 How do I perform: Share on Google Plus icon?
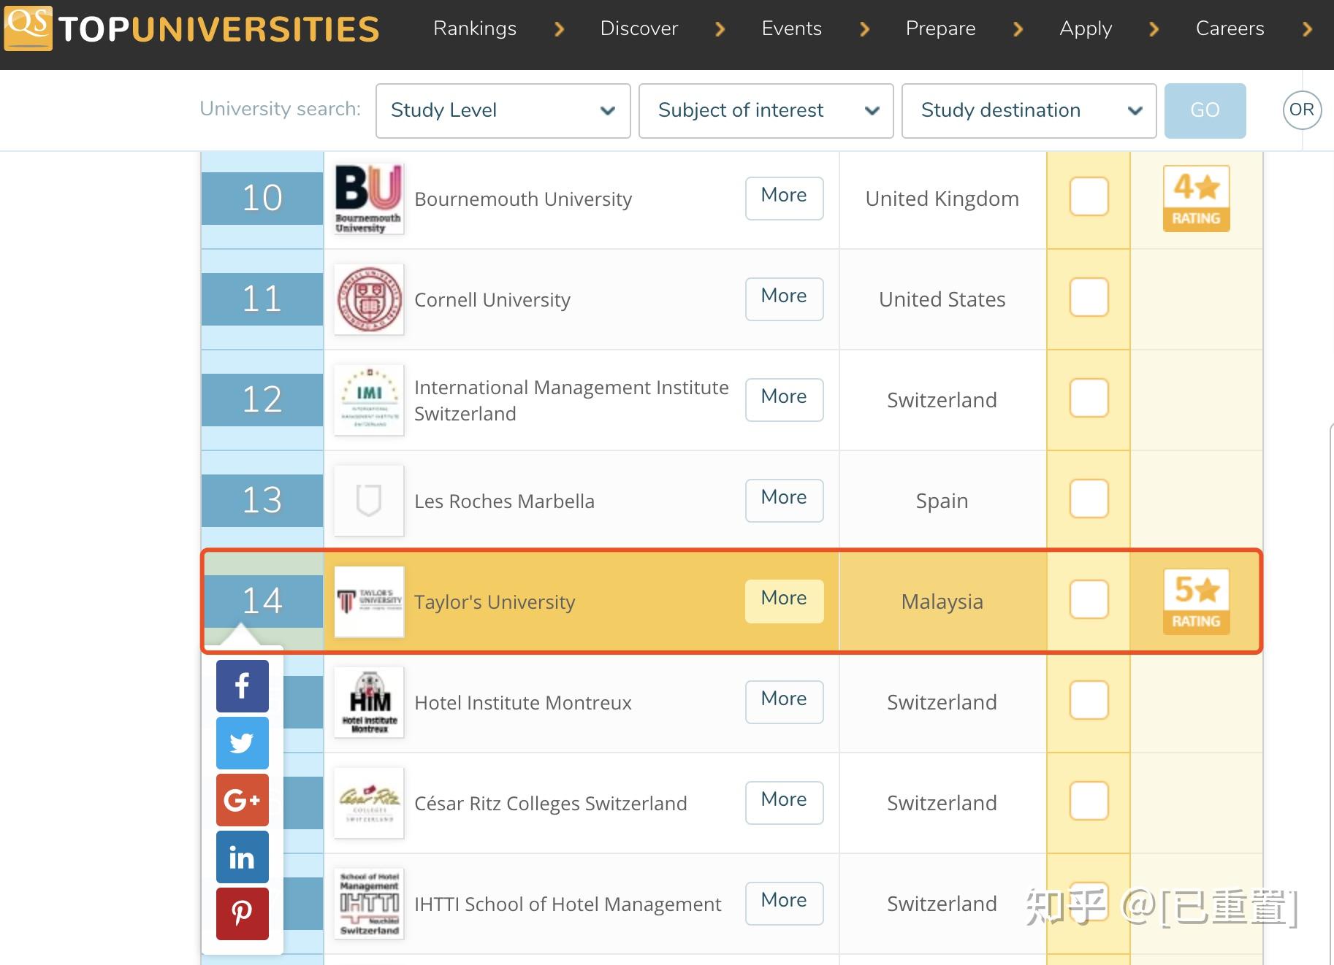click(243, 800)
